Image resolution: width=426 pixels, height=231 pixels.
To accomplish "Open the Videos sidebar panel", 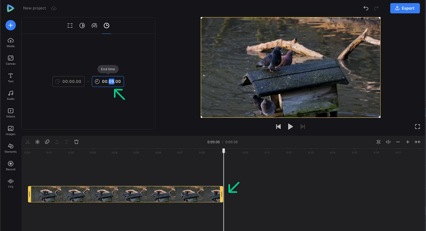I will [11, 113].
